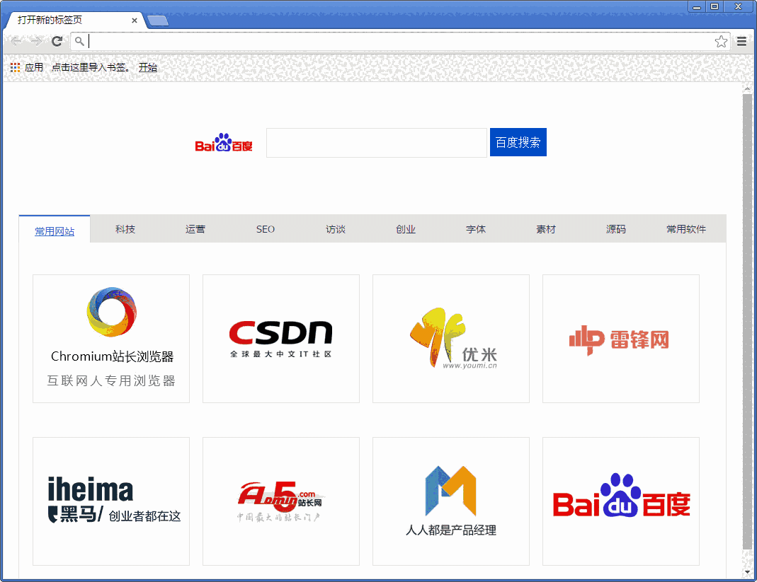Switch to the 字体 tab
Screen dimensions: 757x582
pos(476,229)
